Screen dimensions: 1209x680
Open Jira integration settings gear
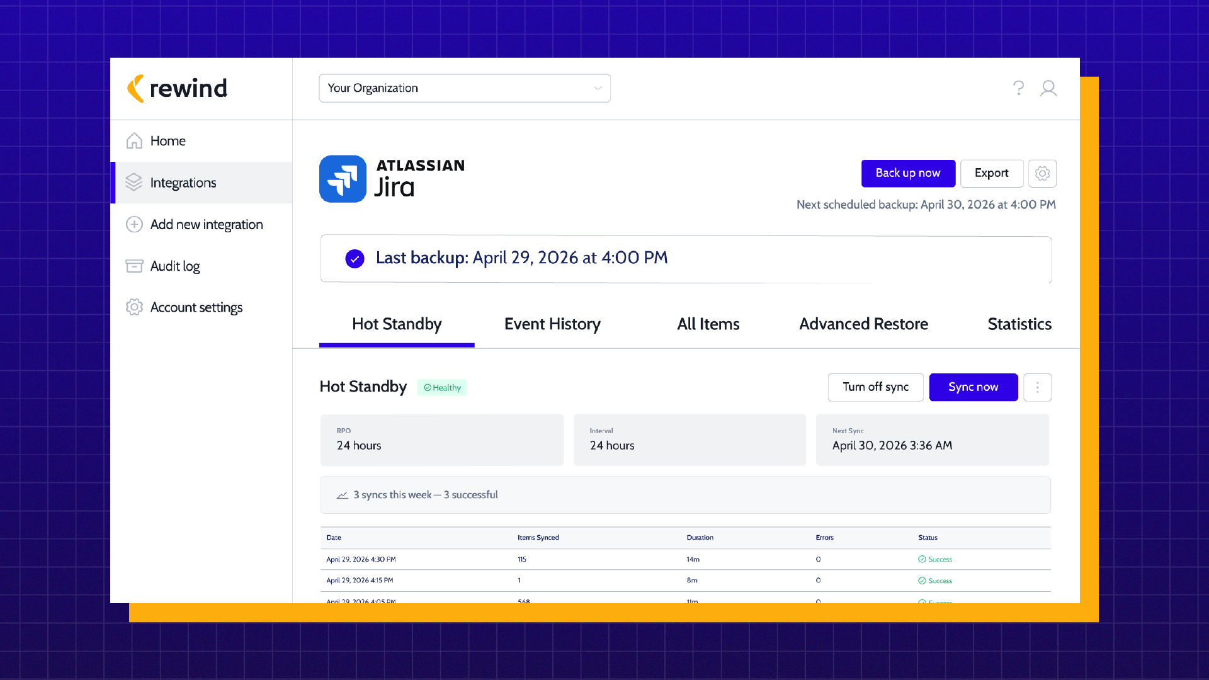[1042, 173]
